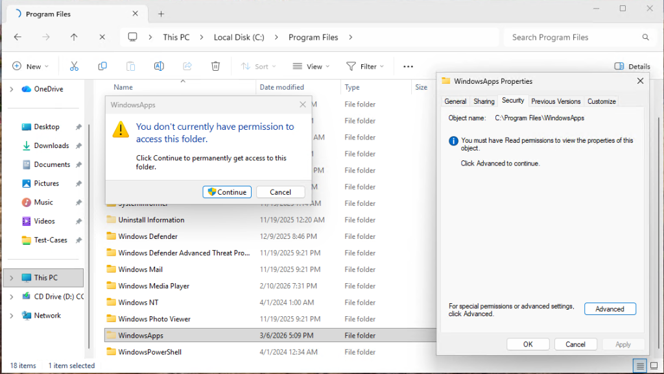Copy the selected item using the toolbar

pos(102,66)
